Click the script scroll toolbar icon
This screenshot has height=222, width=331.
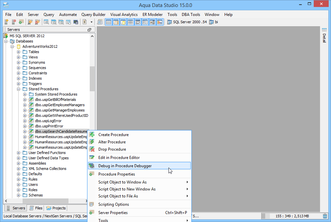(x=100, y=22)
